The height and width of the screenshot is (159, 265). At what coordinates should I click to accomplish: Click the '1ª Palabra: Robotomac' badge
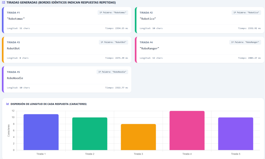(x=113, y=12)
